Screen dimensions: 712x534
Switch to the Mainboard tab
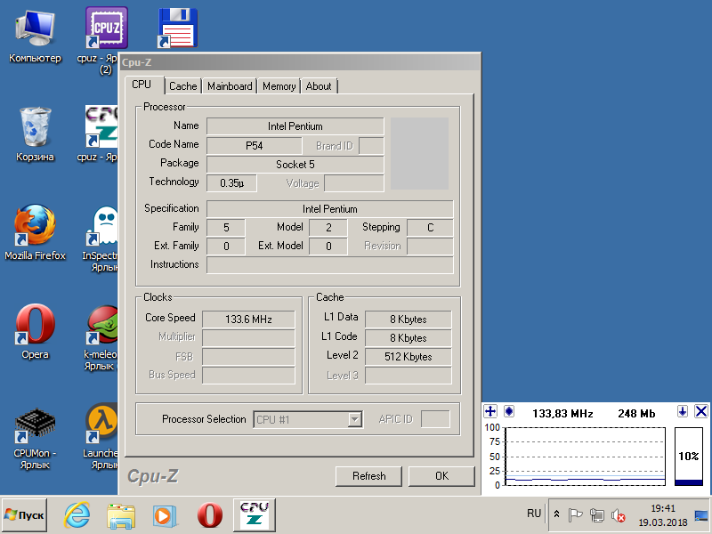(230, 86)
